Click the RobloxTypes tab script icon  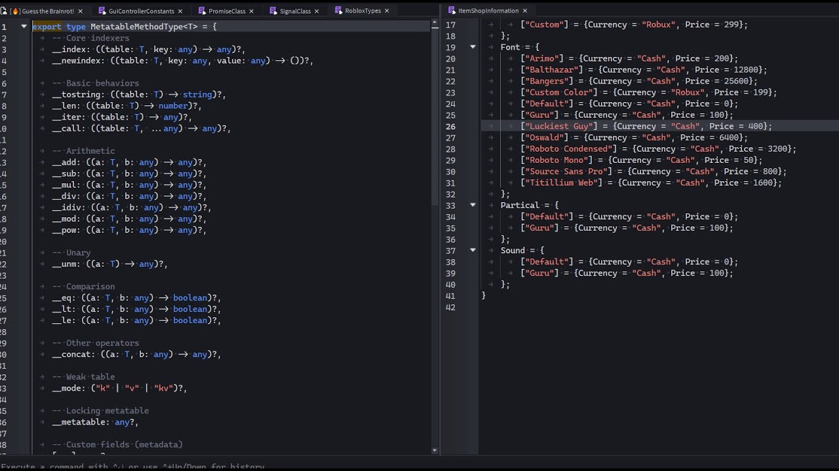coord(338,10)
